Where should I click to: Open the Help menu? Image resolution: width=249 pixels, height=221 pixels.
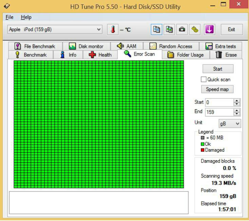tap(26, 17)
